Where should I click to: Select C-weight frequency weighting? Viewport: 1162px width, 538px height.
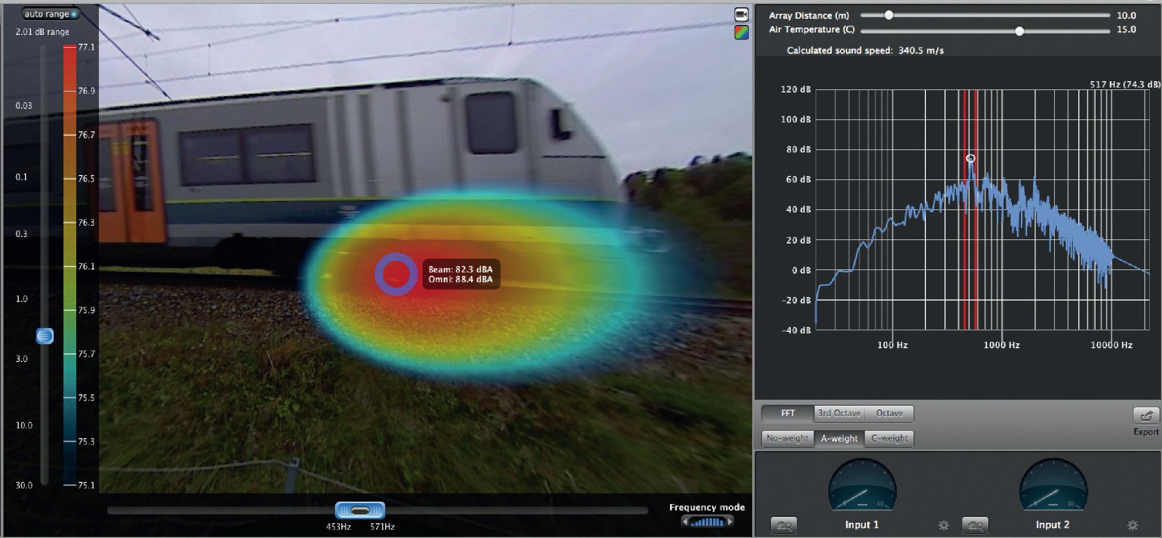(x=889, y=438)
